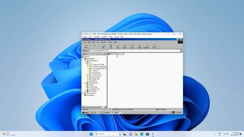Click the Paste toolbar button
The height and width of the screenshot is (137, 244).
click(x=125, y=46)
